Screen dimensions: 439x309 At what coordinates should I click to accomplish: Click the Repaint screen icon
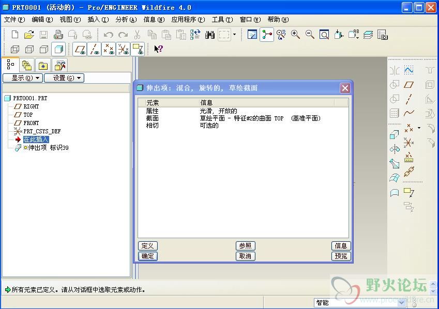point(252,35)
